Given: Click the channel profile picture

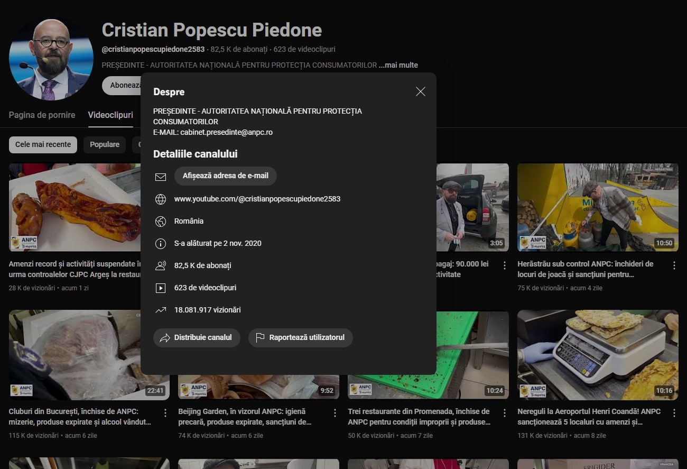Looking at the screenshot, I should click(51, 59).
